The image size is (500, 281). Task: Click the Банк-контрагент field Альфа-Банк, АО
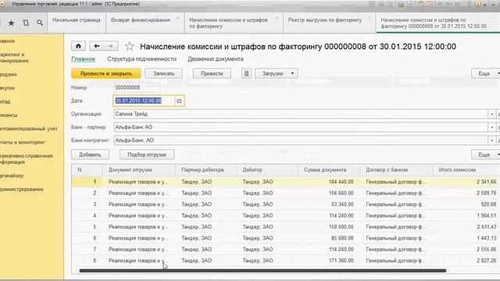click(301, 140)
